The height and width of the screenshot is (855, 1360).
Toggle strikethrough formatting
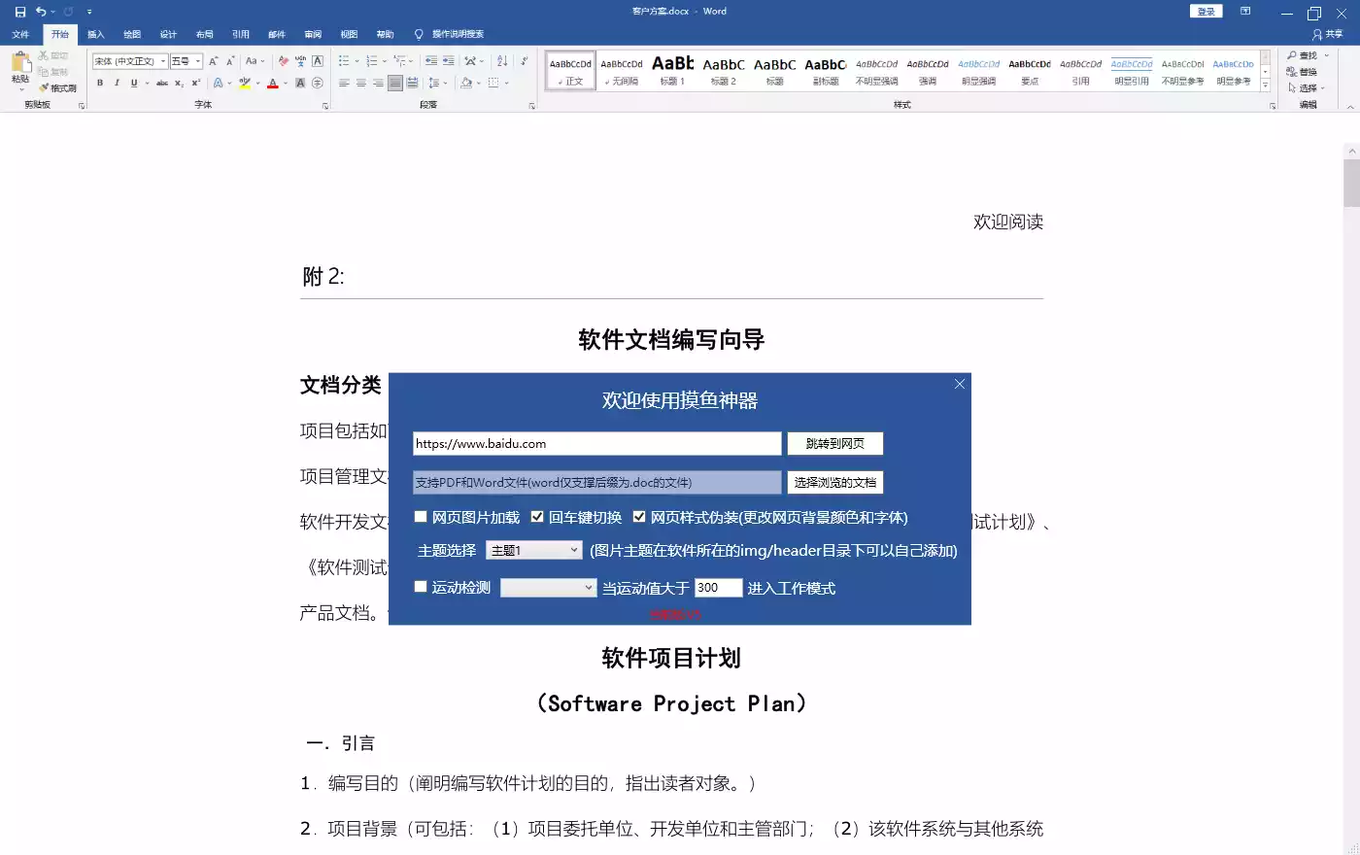[163, 83]
